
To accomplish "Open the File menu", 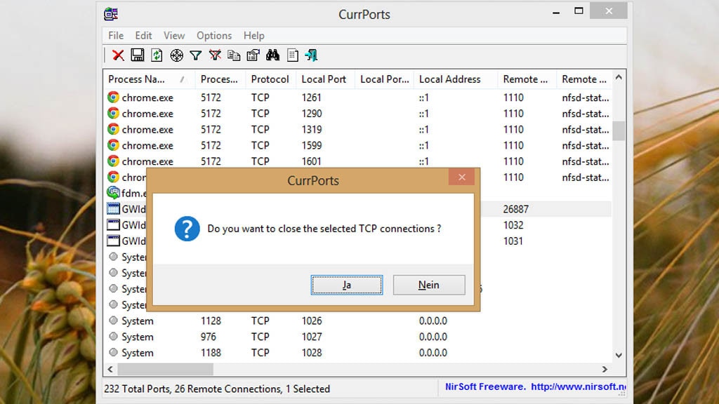I will (116, 36).
